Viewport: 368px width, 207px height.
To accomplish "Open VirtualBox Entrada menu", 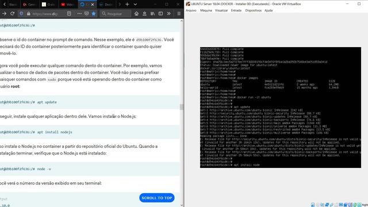I will [236, 10].
